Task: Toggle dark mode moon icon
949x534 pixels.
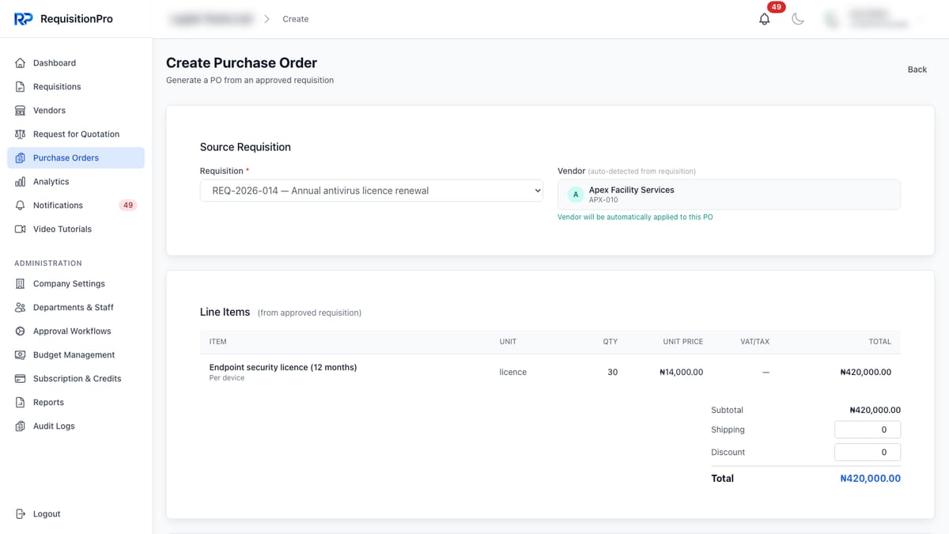Action: coord(798,19)
